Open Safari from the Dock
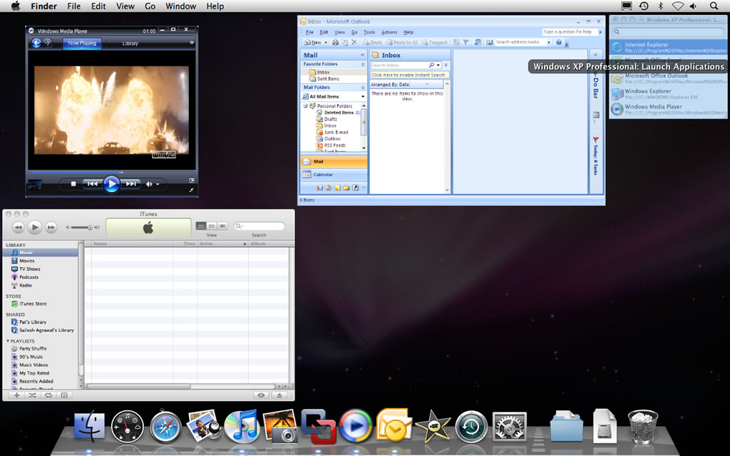The width and height of the screenshot is (730, 456). (166, 425)
